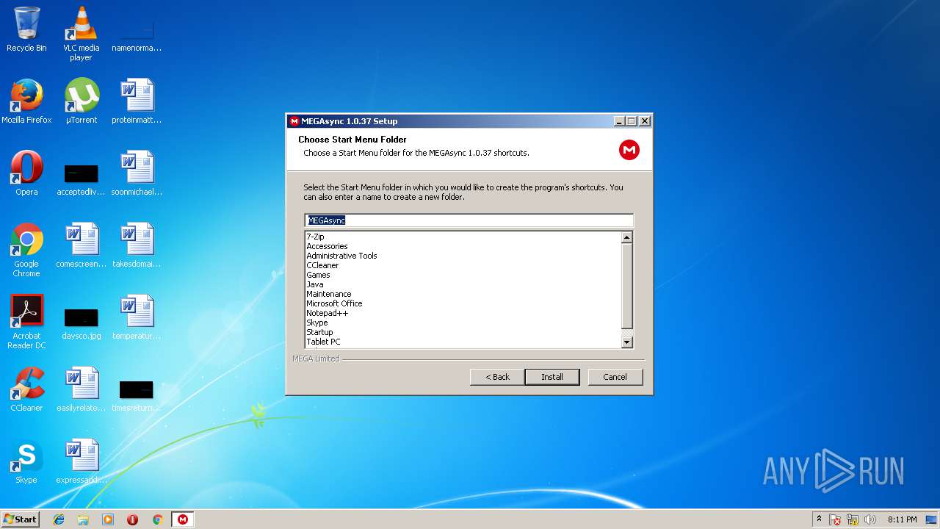Minimize the MEGAsync Setup window

(619, 121)
